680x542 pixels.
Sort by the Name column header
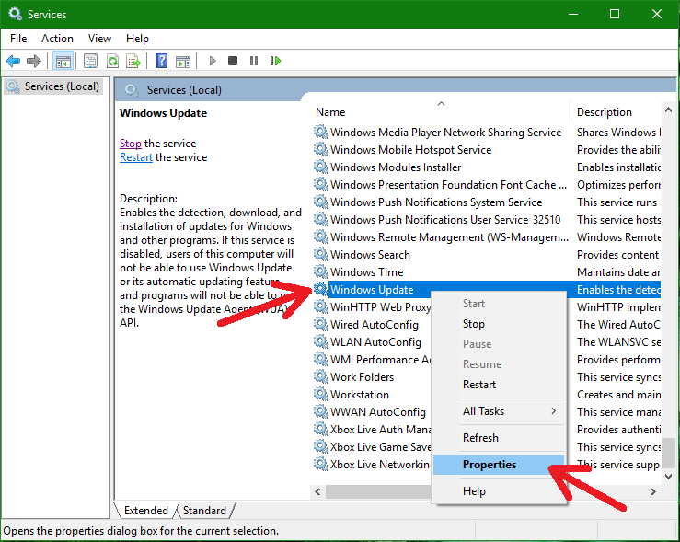pos(441,112)
